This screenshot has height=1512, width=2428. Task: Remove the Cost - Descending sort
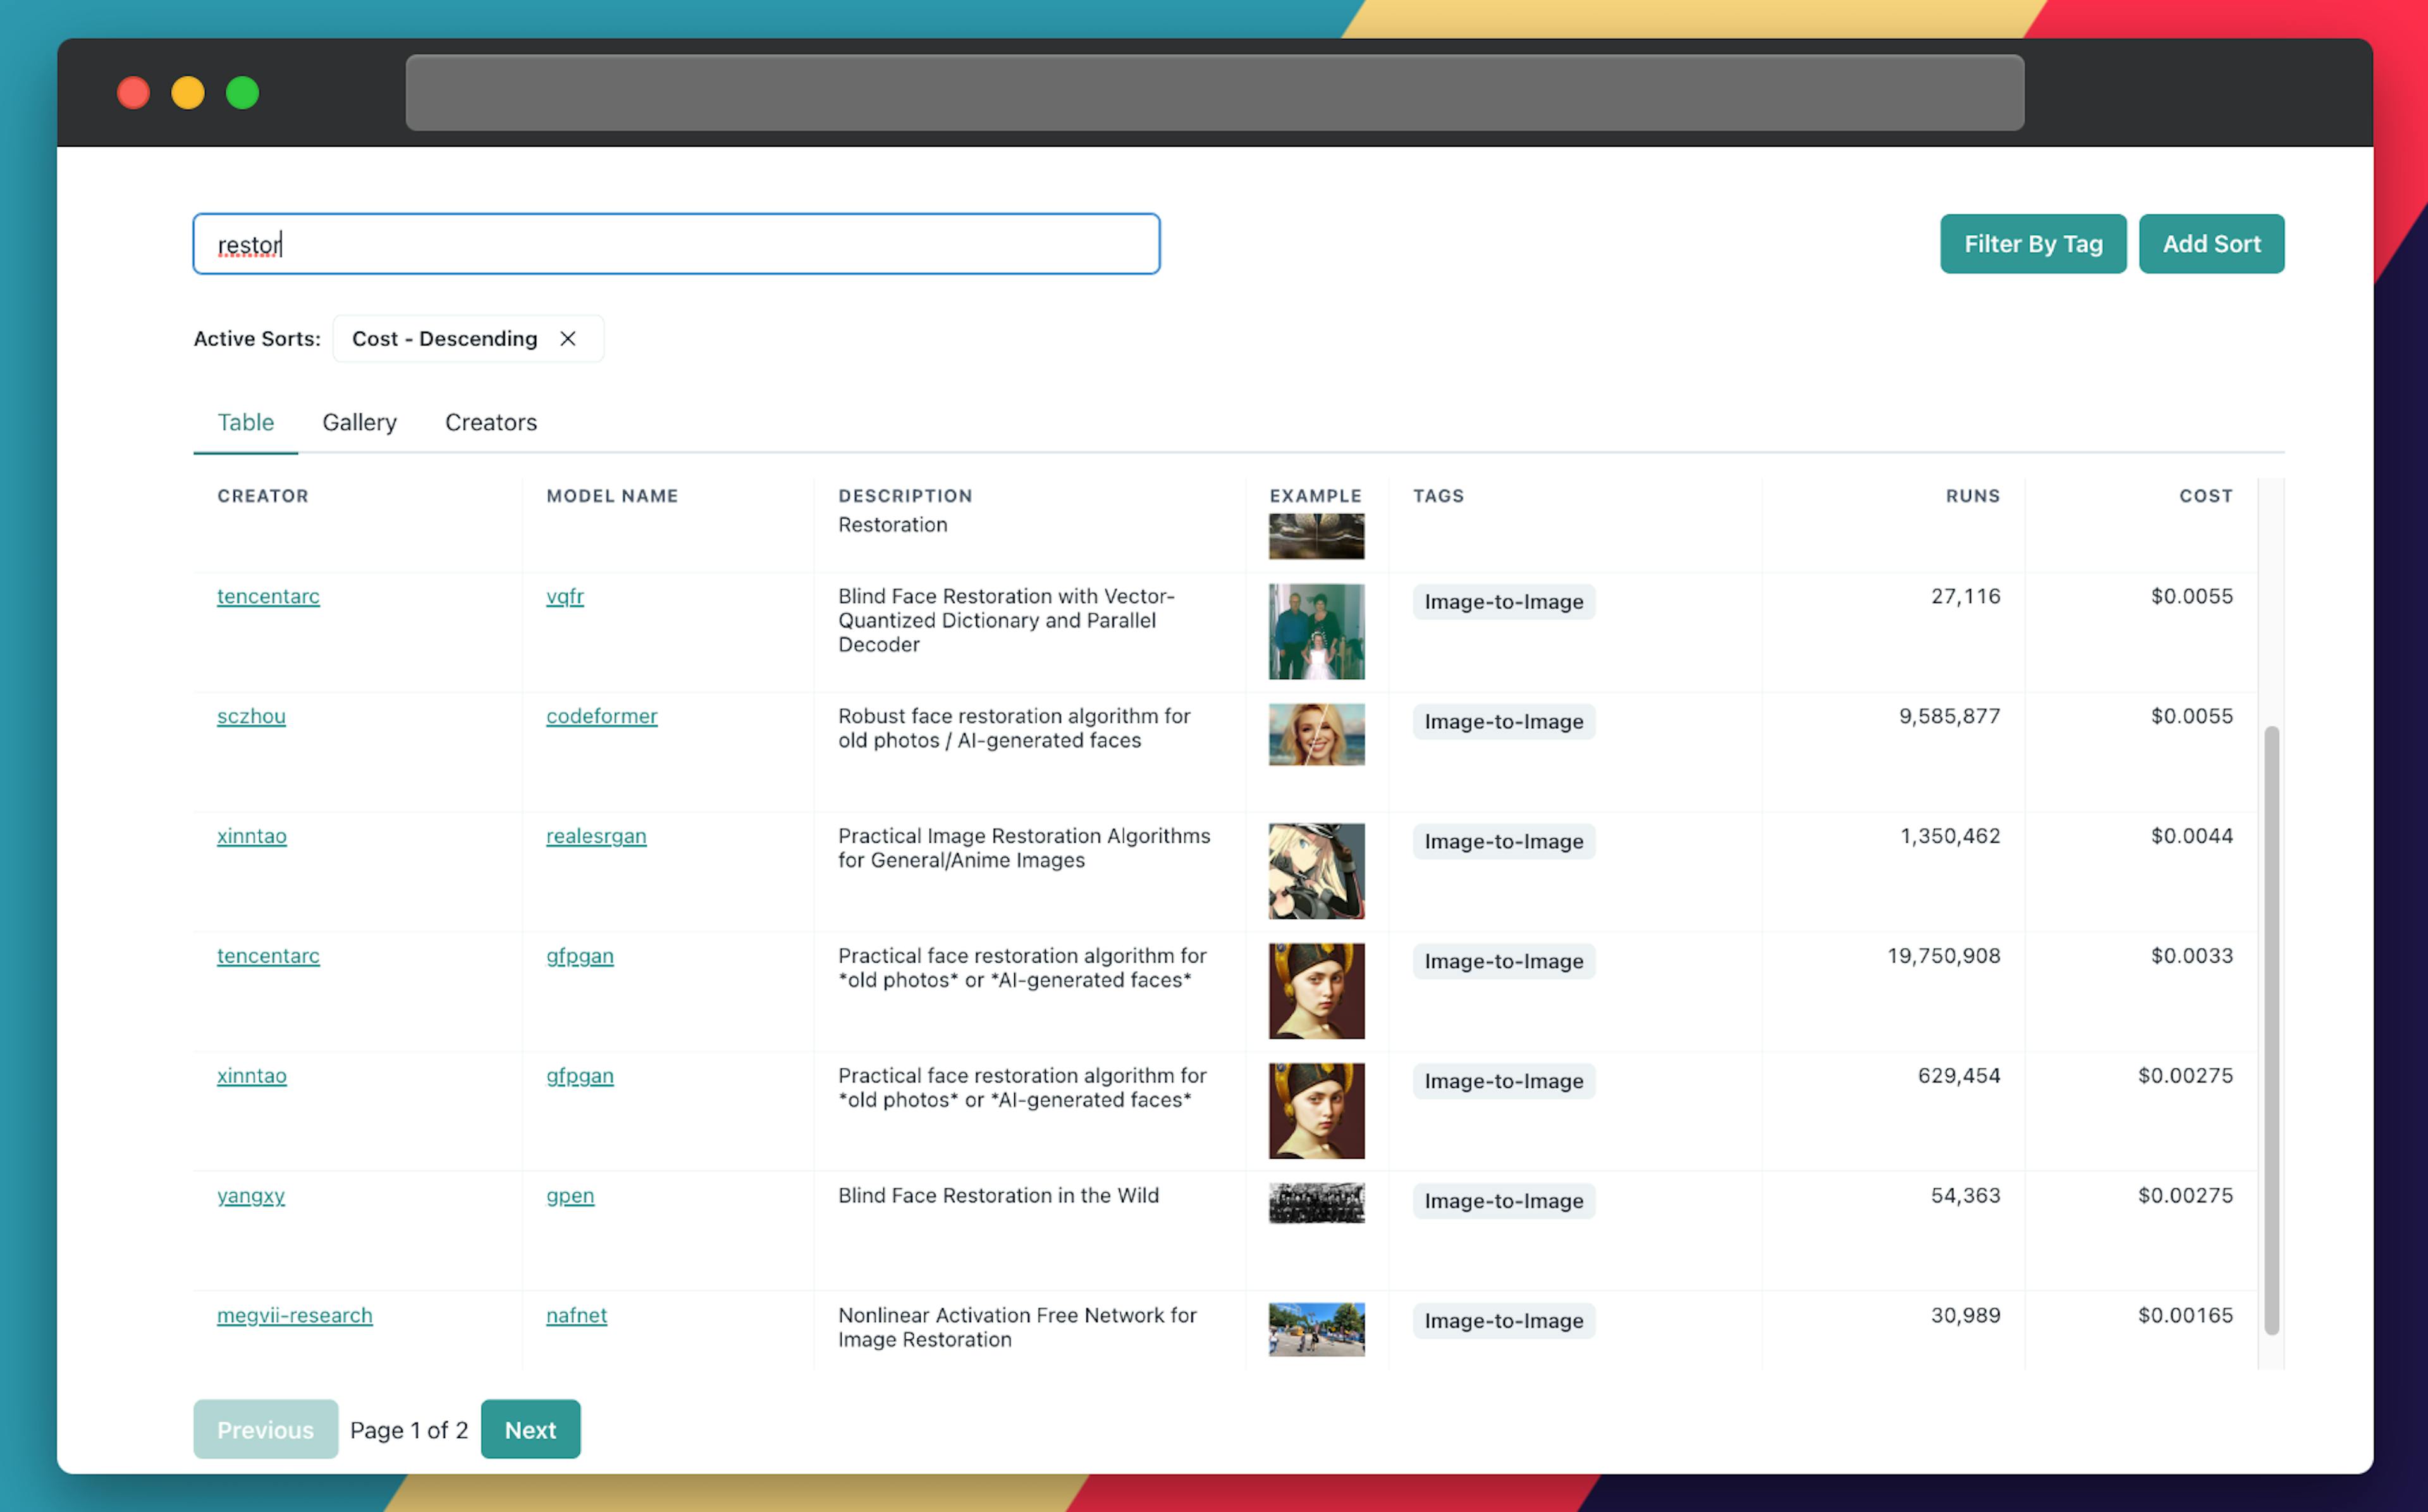(x=568, y=339)
